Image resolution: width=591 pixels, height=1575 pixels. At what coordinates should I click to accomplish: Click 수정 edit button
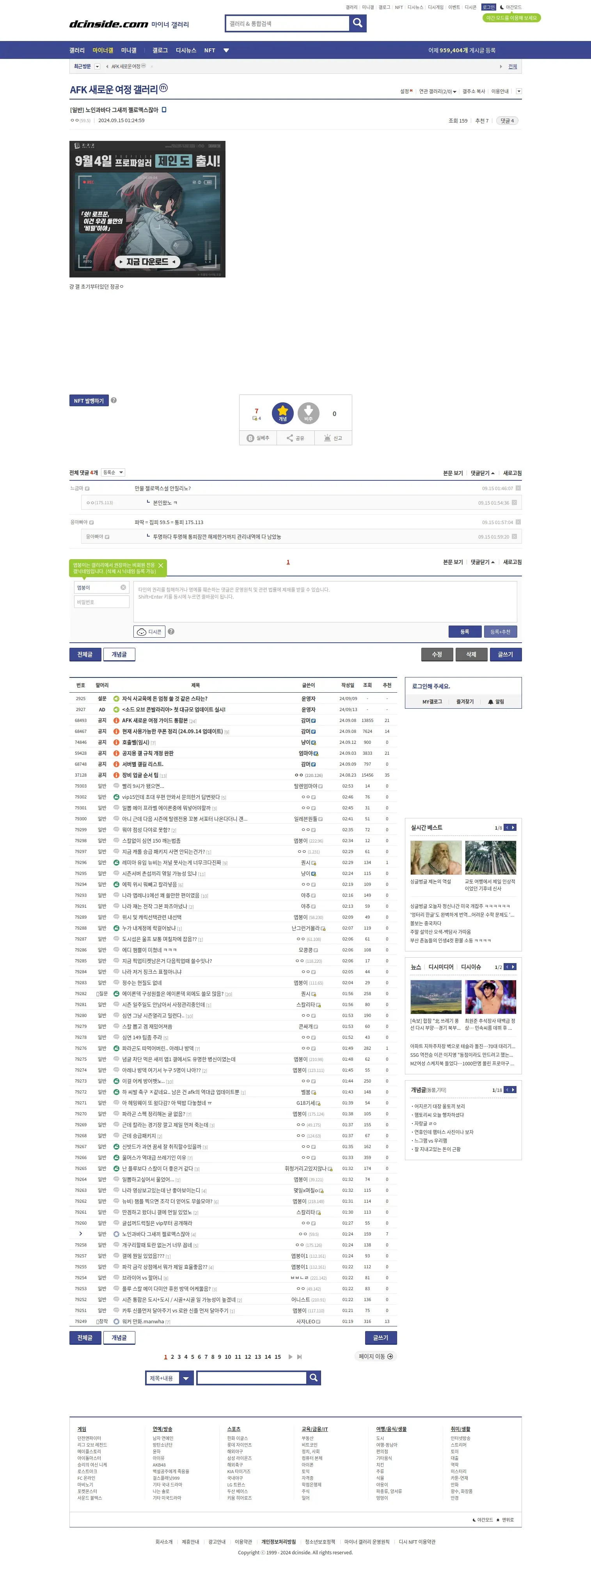coord(437,654)
